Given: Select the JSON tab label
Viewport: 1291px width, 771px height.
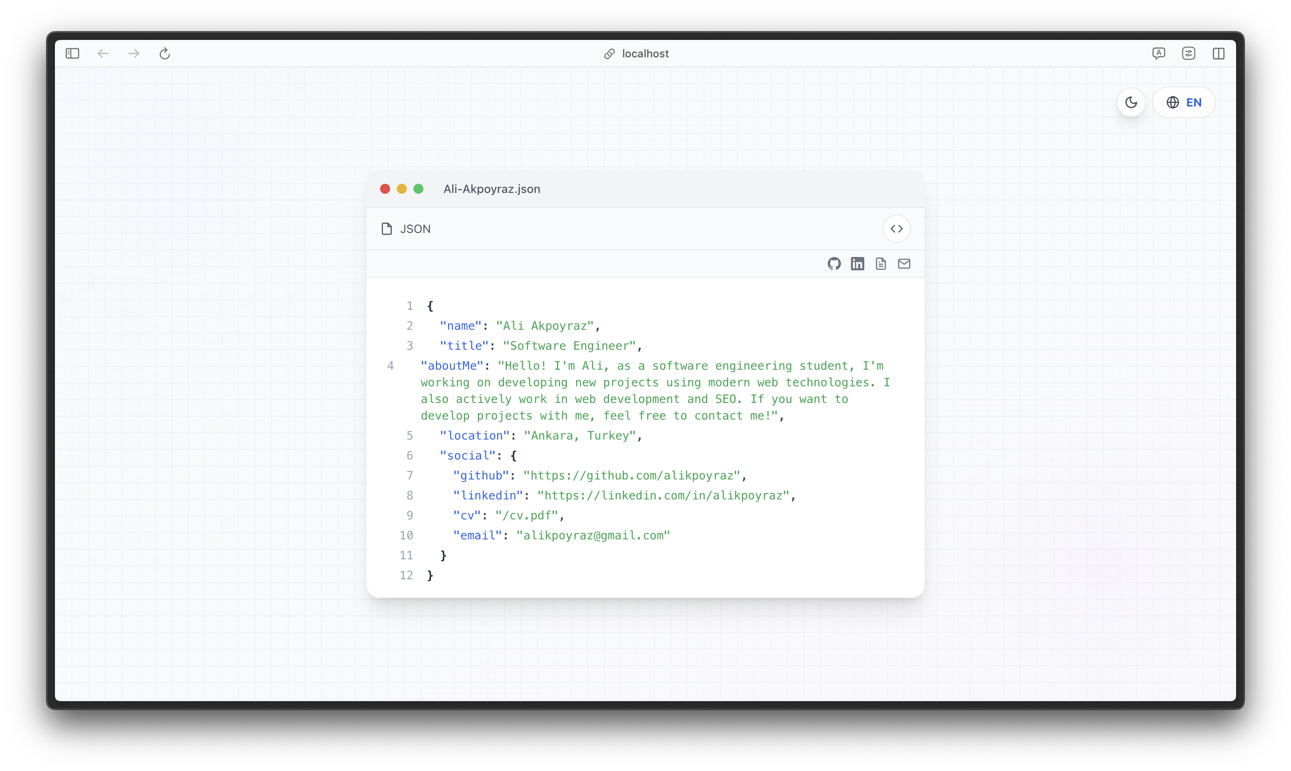Looking at the screenshot, I should (x=415, y=229).
